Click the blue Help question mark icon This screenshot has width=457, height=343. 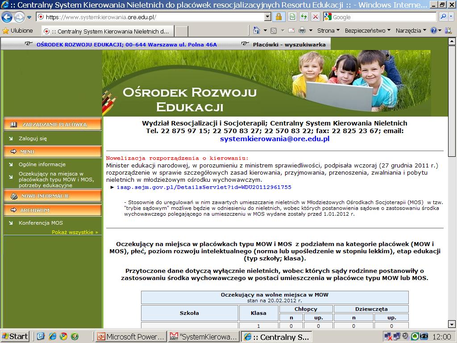pos(434,30)
